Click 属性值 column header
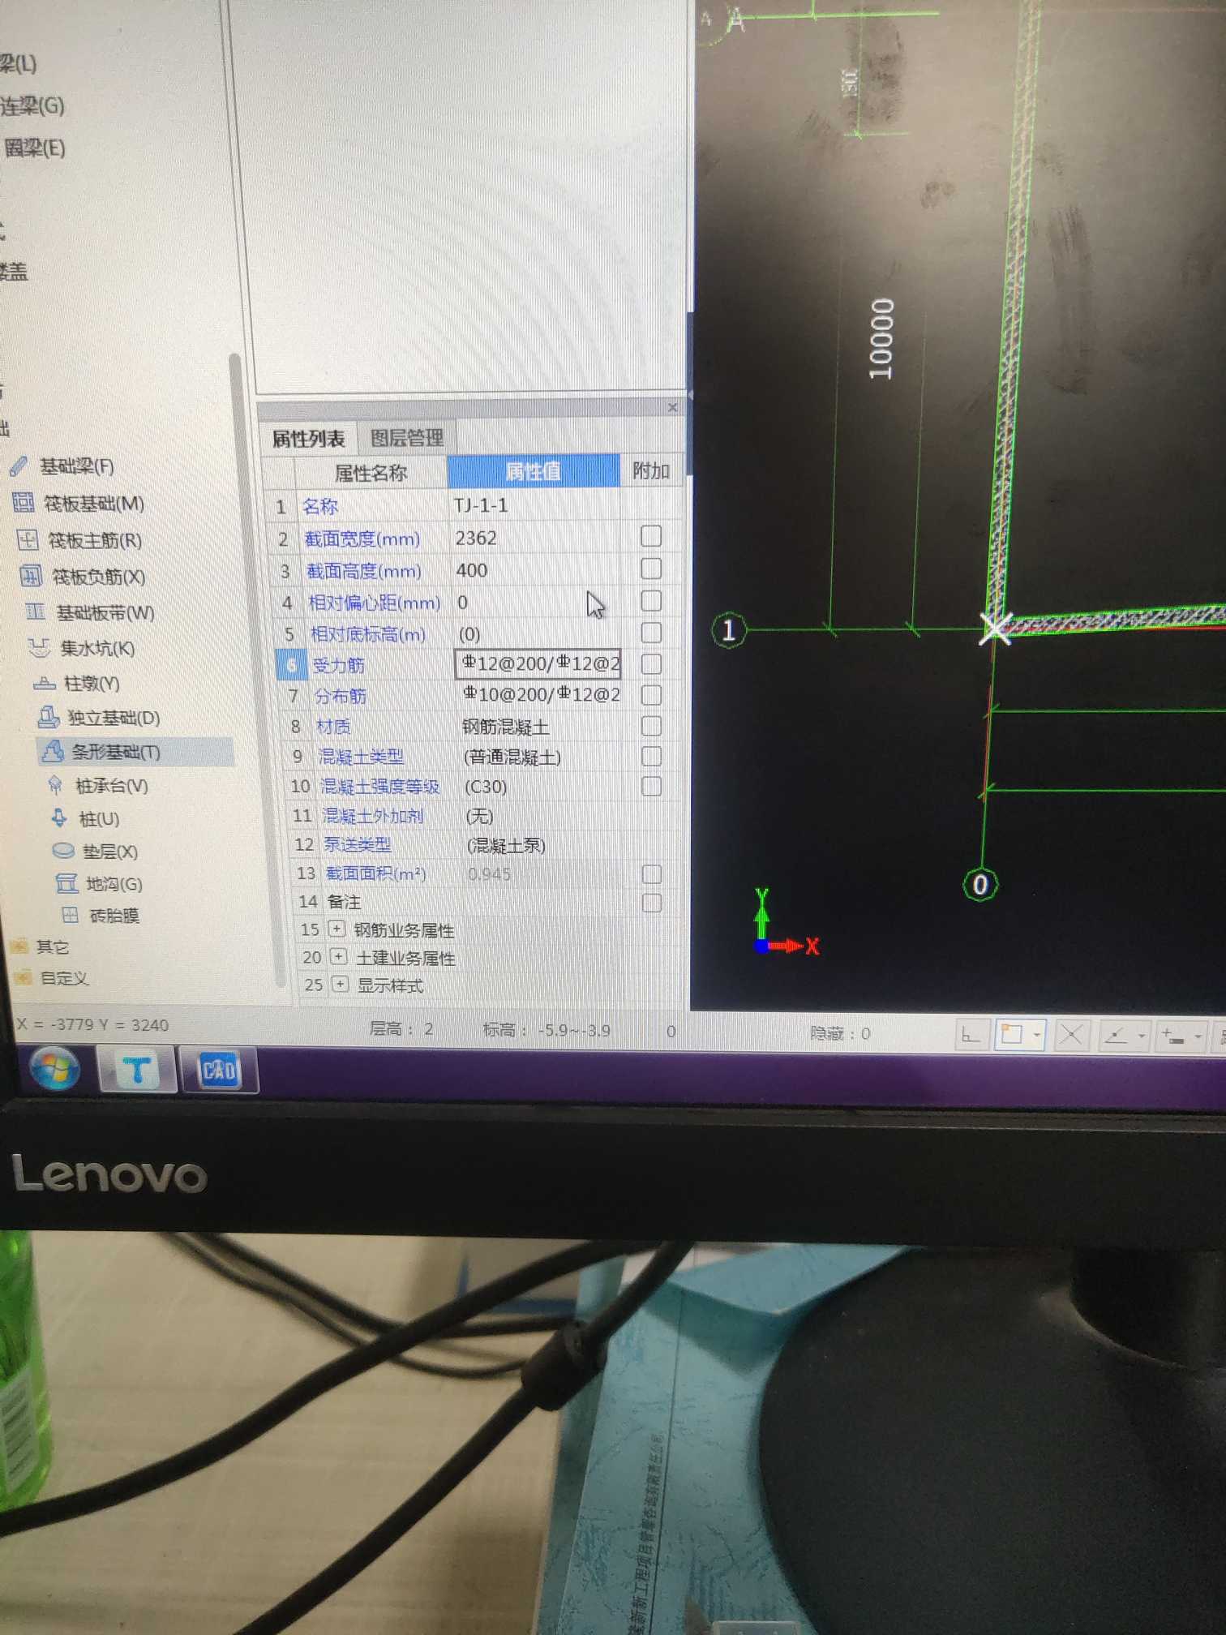The image size is (1226, 1635). click(533, 471)
